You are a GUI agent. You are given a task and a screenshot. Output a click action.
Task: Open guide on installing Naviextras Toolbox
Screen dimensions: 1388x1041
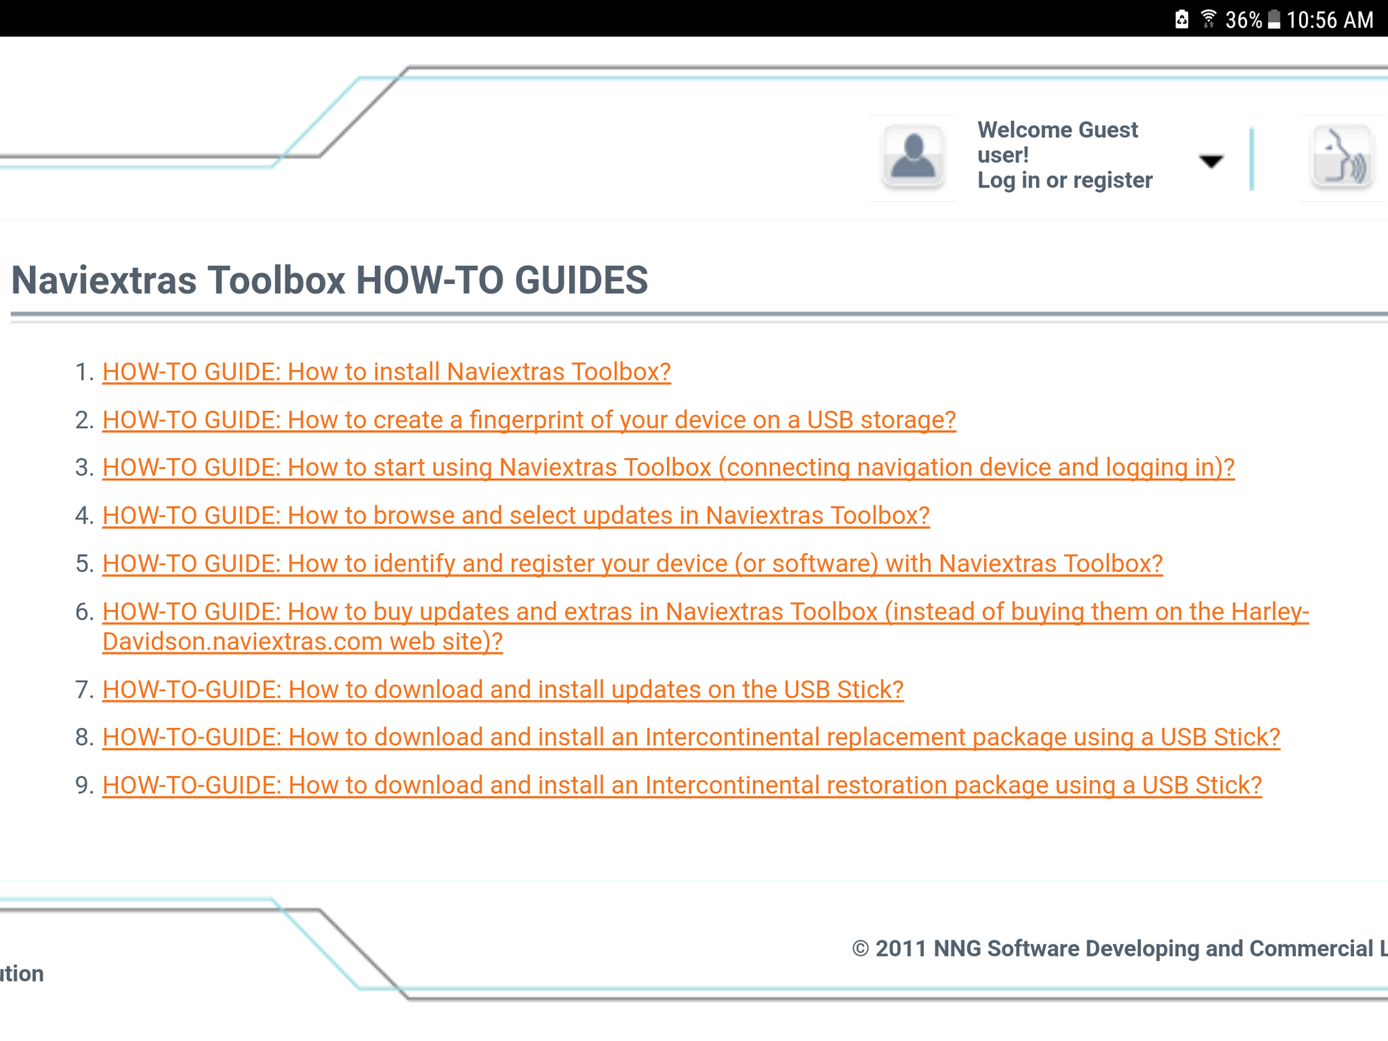386,372
